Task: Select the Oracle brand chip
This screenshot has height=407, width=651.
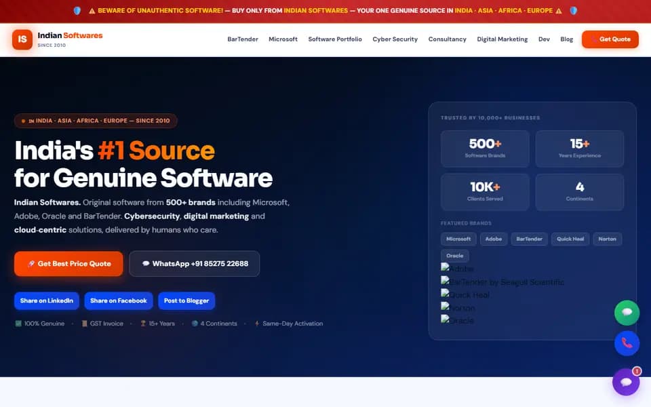Action: (454, 256)
